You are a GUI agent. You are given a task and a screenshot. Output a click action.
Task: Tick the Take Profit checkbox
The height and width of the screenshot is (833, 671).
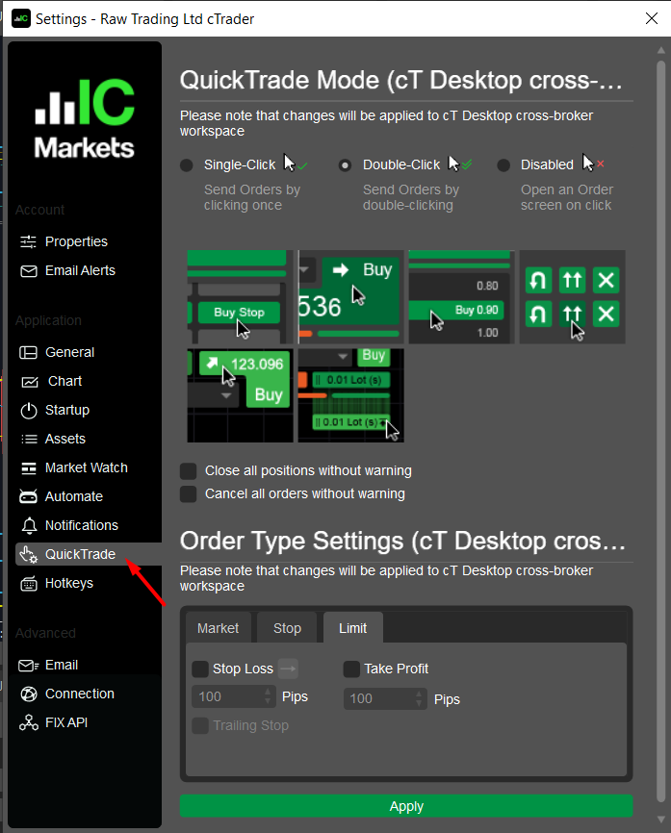click(x=351, y=669)
